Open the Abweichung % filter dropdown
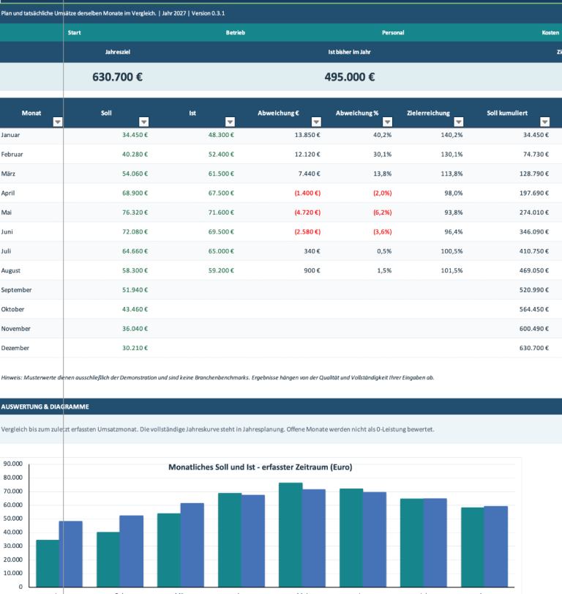Screen dimensions: 562x594 (x=388, y=122)
